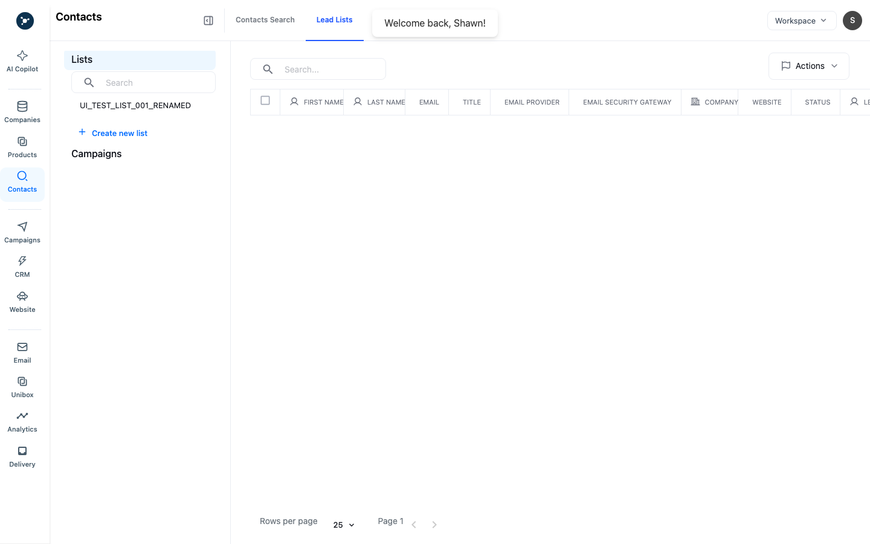Open the user avatar S menu
Image resolution: width=870 pixels, height=544 pixels.
(852, 21)
